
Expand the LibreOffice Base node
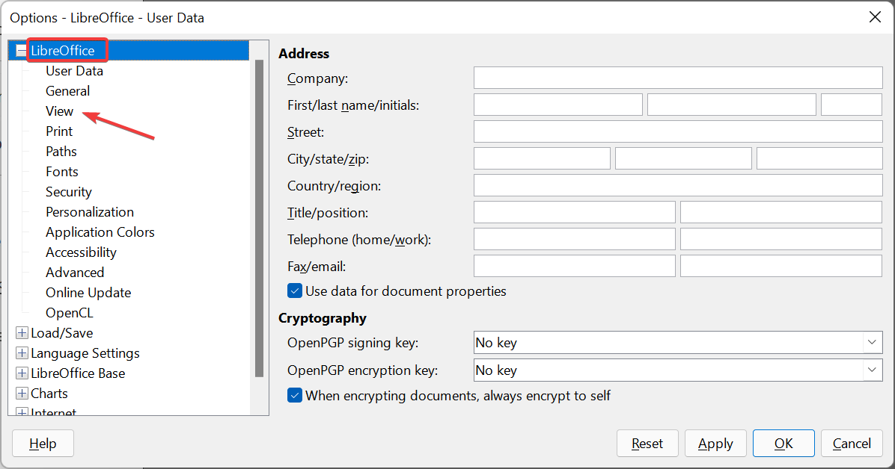[x=22, y=373]
